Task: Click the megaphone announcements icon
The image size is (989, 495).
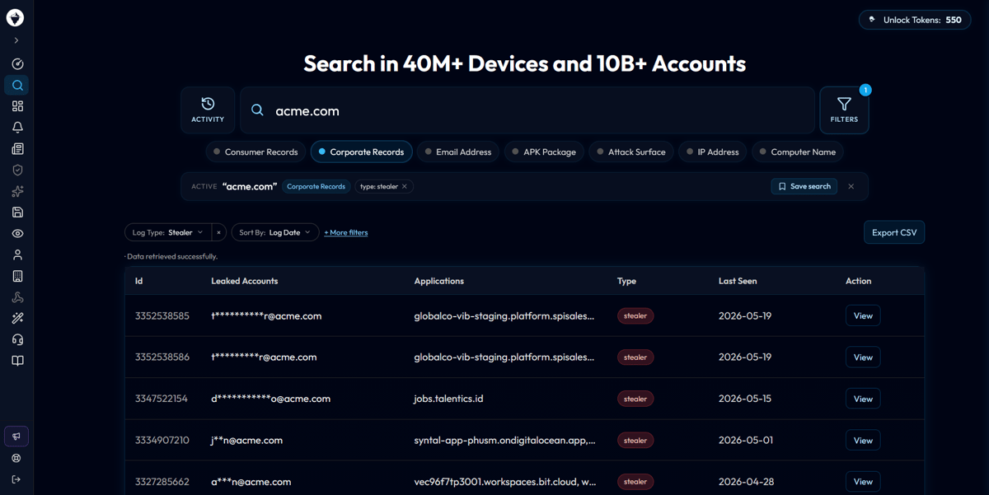Action: pyautogui.click(x=16, y=436)
